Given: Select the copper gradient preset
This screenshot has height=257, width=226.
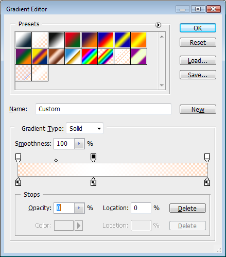Looking at the screenshot, I should pos(57,57).
